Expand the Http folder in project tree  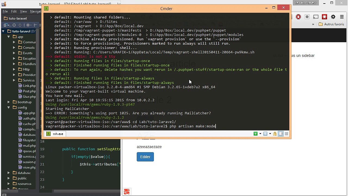(x=14, y=69)
